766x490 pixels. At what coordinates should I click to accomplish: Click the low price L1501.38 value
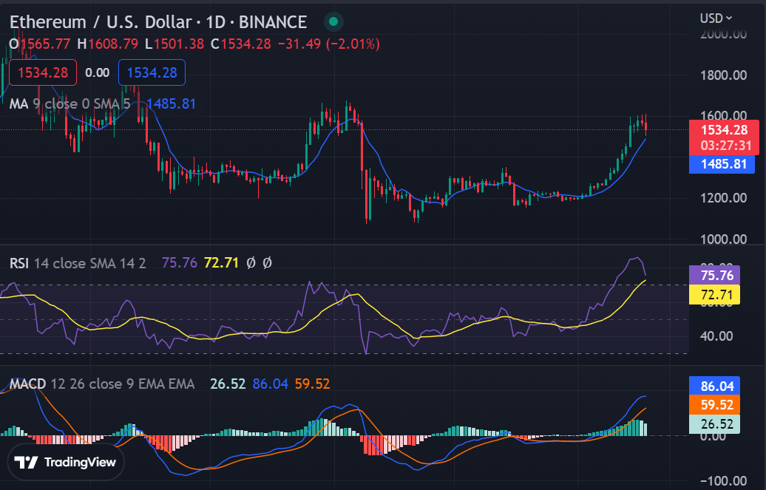pos(174,44)
